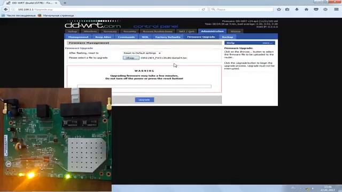Open the Factory Defaults sub-tab
342x192 pixels.
point(168,37)
